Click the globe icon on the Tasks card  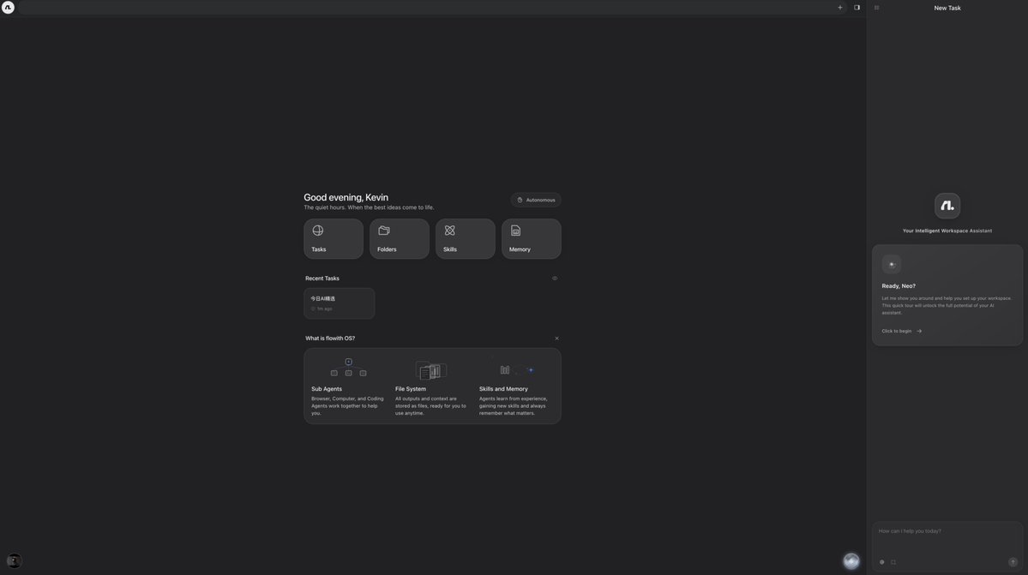coord(318,231)
